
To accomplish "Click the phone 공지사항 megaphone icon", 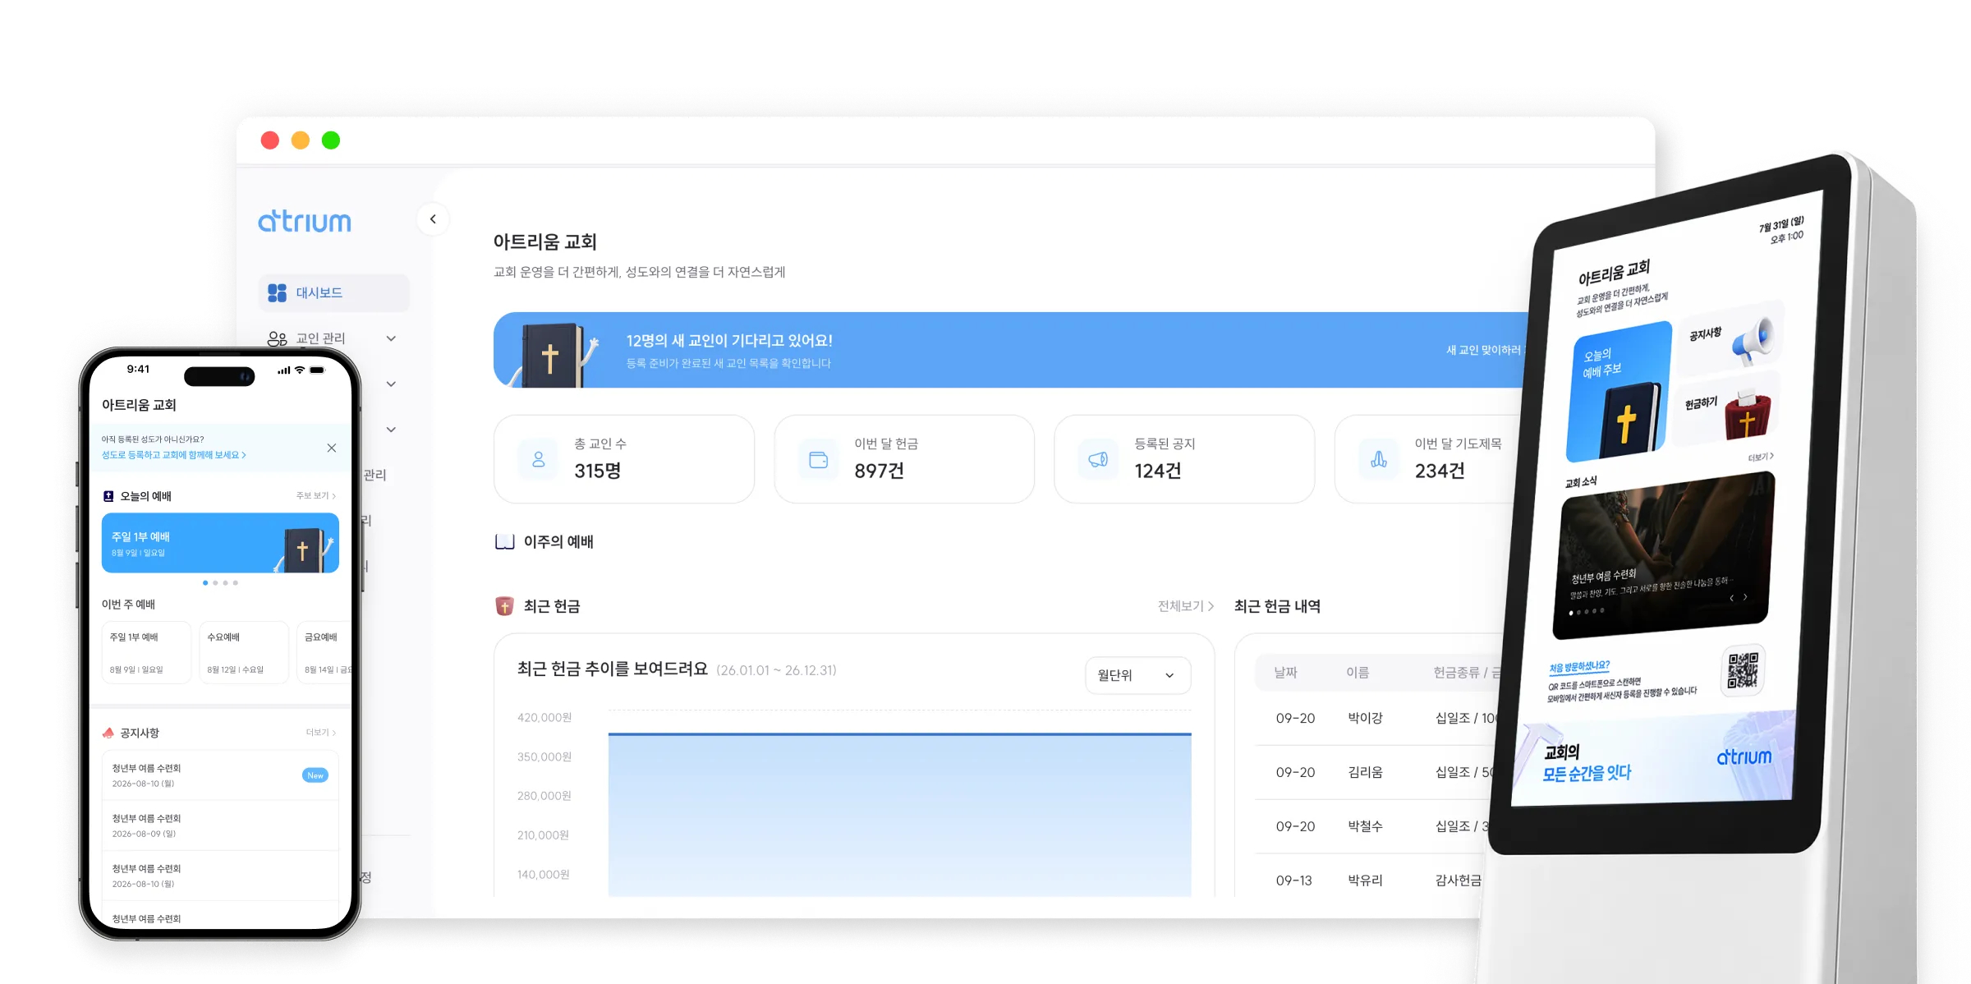I will [x=108, y=733].
